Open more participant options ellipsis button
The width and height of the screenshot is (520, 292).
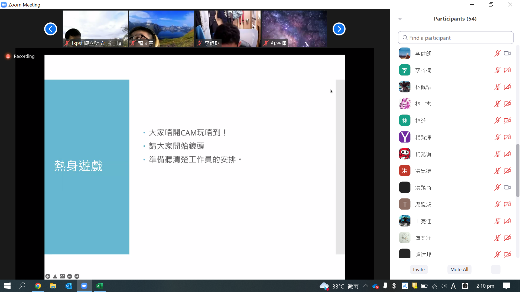(495, 270)
